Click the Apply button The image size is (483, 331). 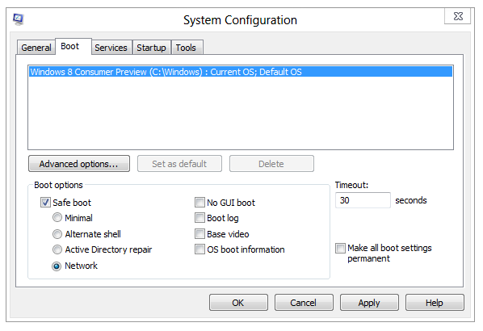click(x=369, y=303)
